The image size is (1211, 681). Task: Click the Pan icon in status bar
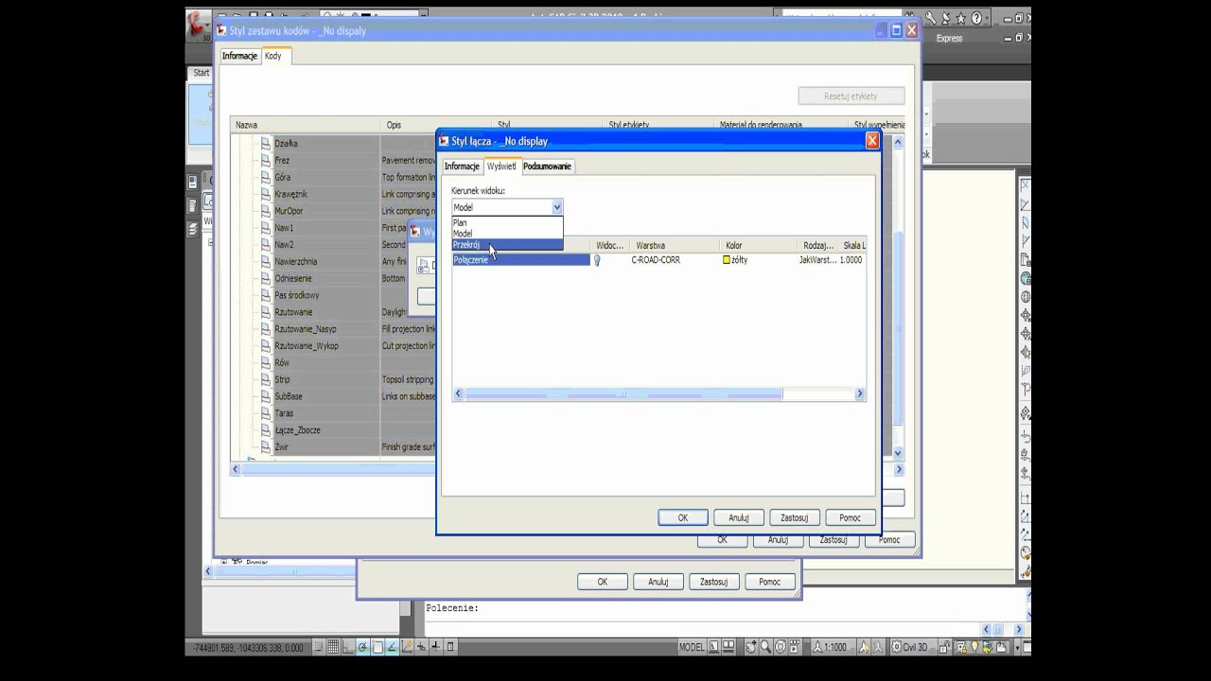pyautogui.click(x=750, y=647)
